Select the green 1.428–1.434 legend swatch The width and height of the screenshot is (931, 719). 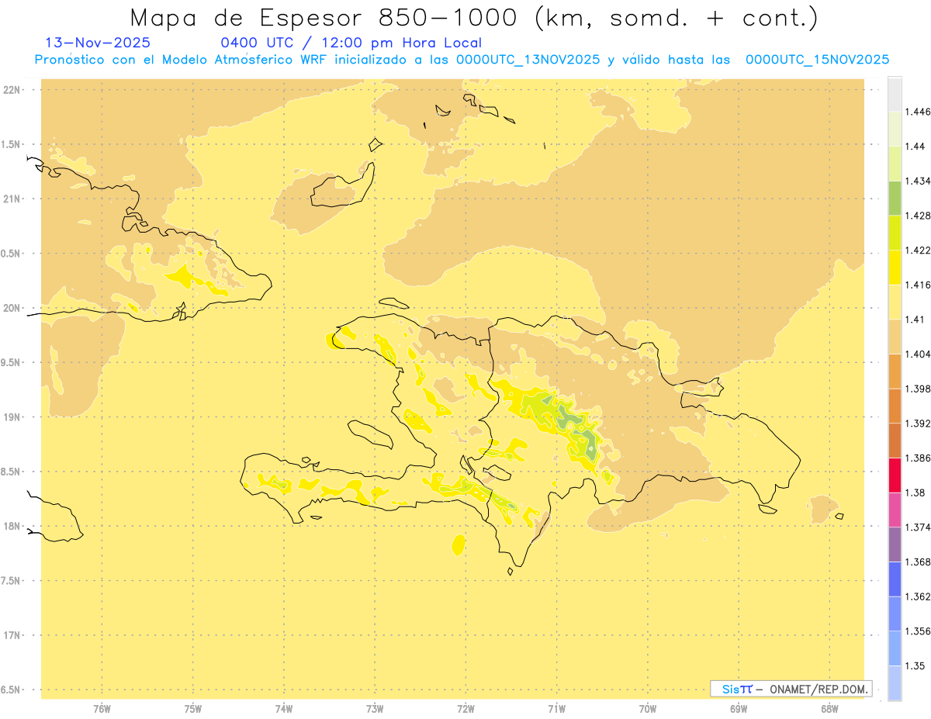pos(895,198)
